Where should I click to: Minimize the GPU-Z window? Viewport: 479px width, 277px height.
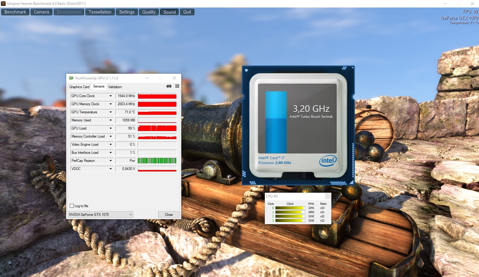[147, 78]
